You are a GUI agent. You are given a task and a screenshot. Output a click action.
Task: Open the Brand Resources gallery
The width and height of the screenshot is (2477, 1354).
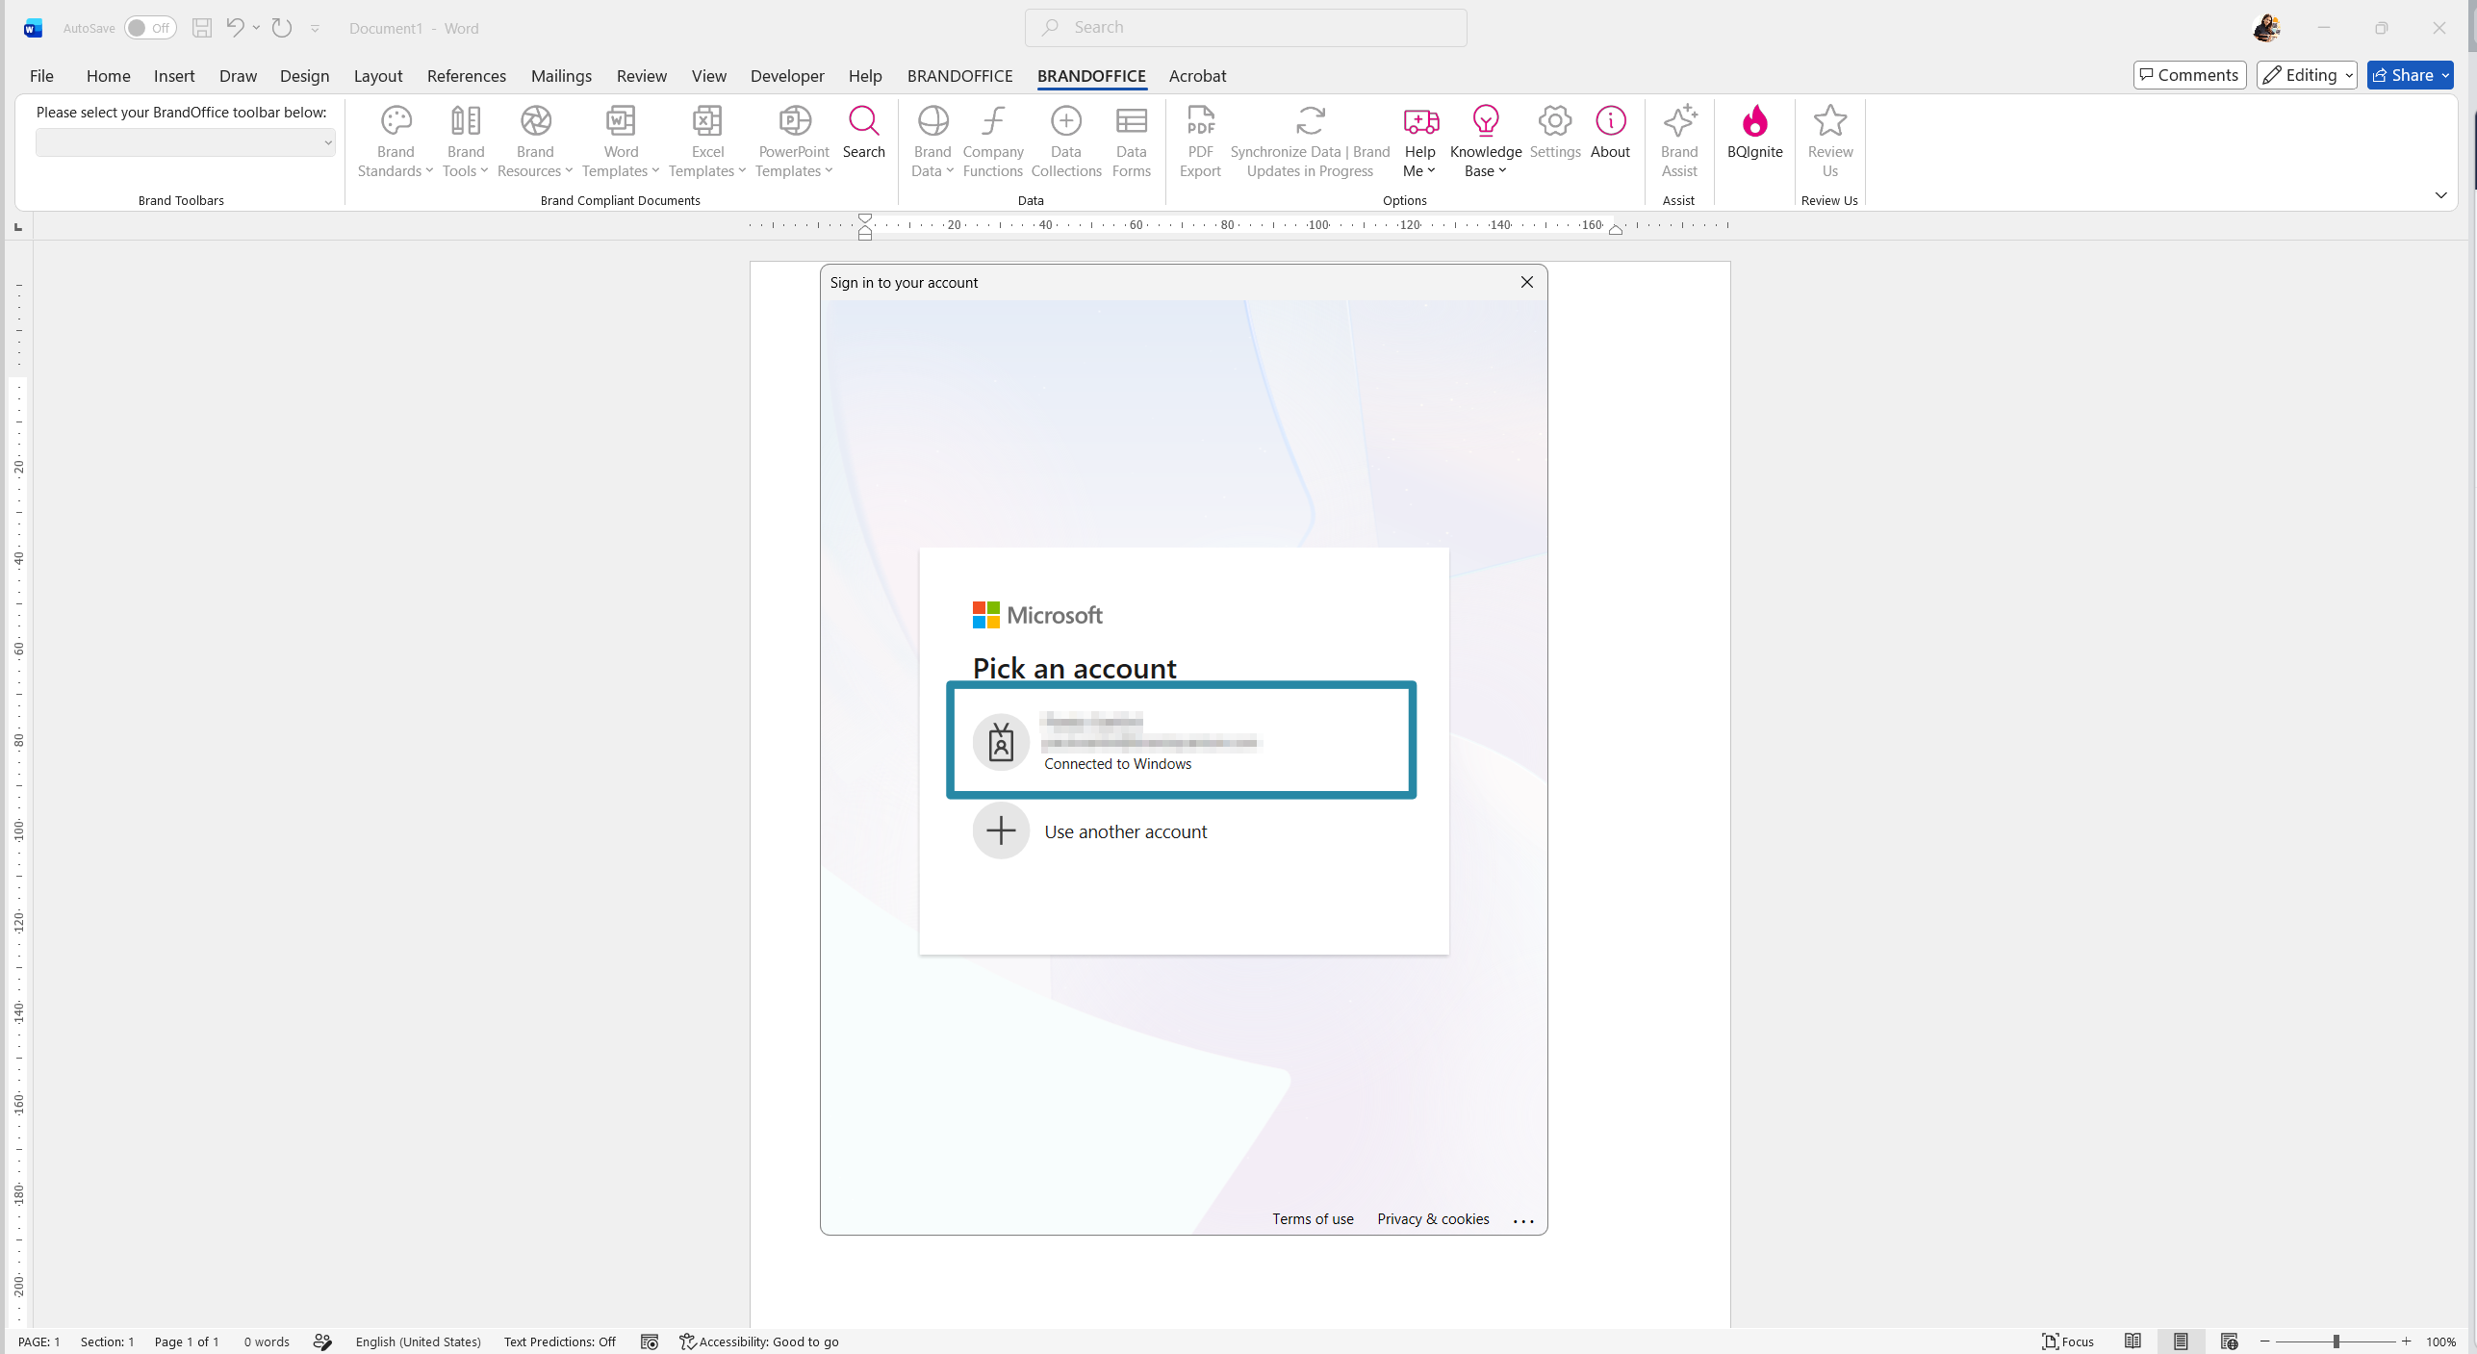[x=535, y=141]
